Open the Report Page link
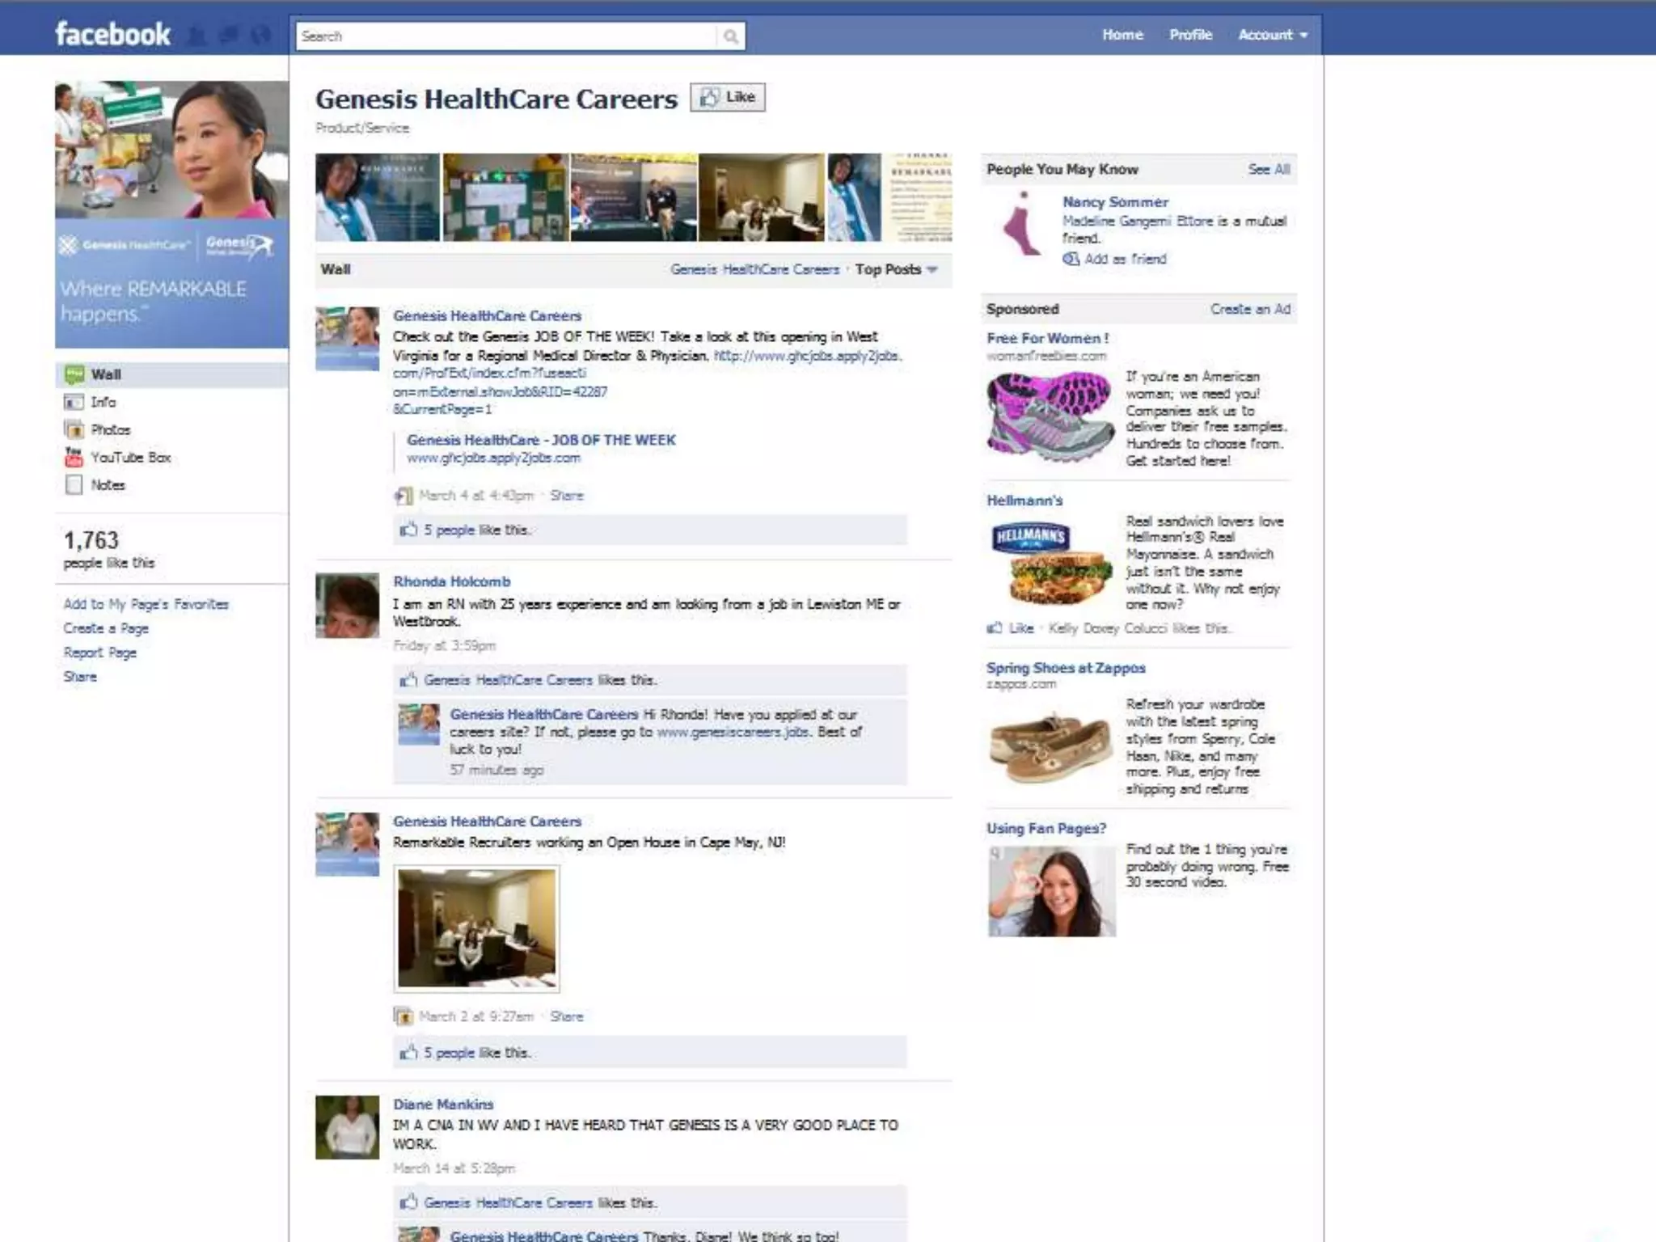The height and width of the screenshot is (1242, 1656). click(100, 653)
